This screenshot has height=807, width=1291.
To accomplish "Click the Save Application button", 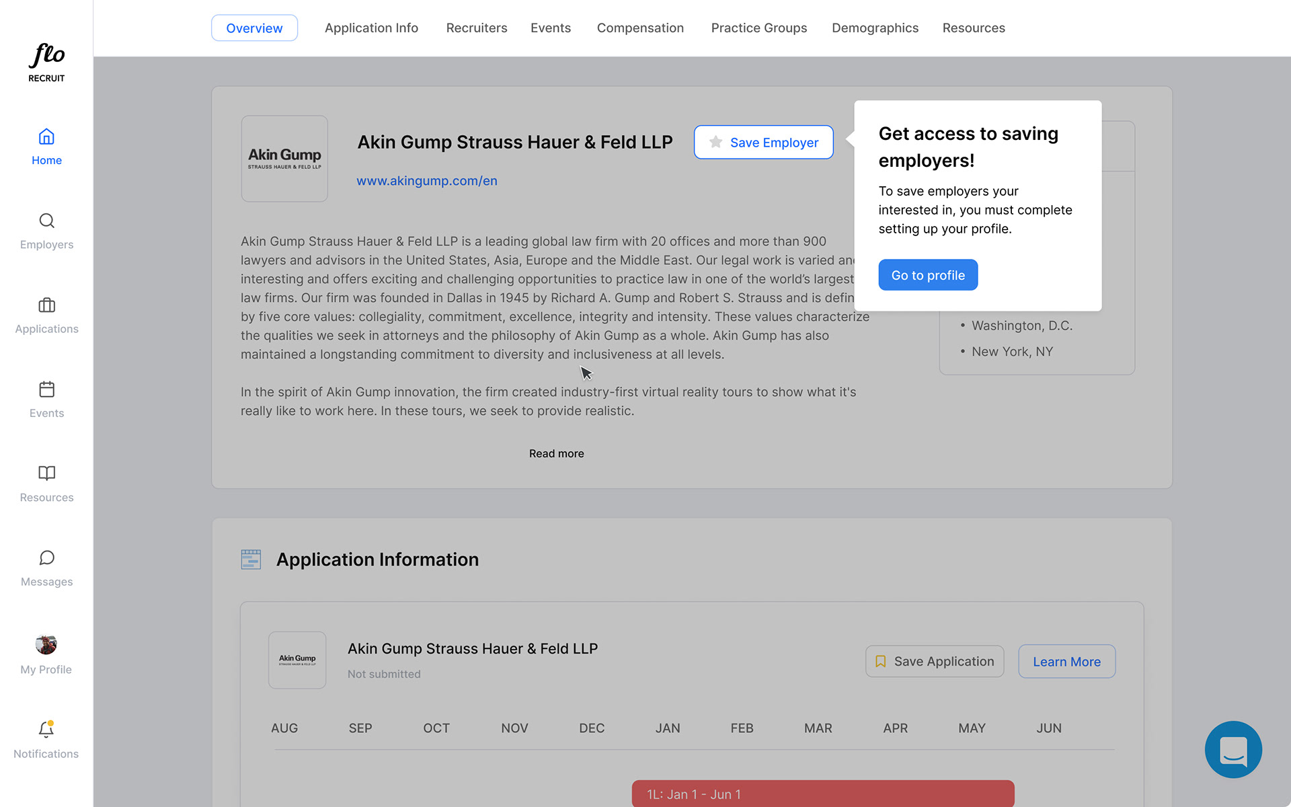I will [935, 662].
